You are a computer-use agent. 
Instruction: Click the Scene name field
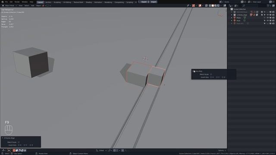232,2
